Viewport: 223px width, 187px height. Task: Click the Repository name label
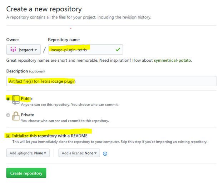[x=64, y=40]
